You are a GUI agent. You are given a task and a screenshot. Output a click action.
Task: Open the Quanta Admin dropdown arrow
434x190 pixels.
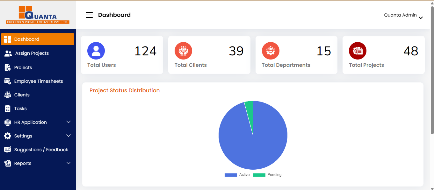tap(421, 18)
